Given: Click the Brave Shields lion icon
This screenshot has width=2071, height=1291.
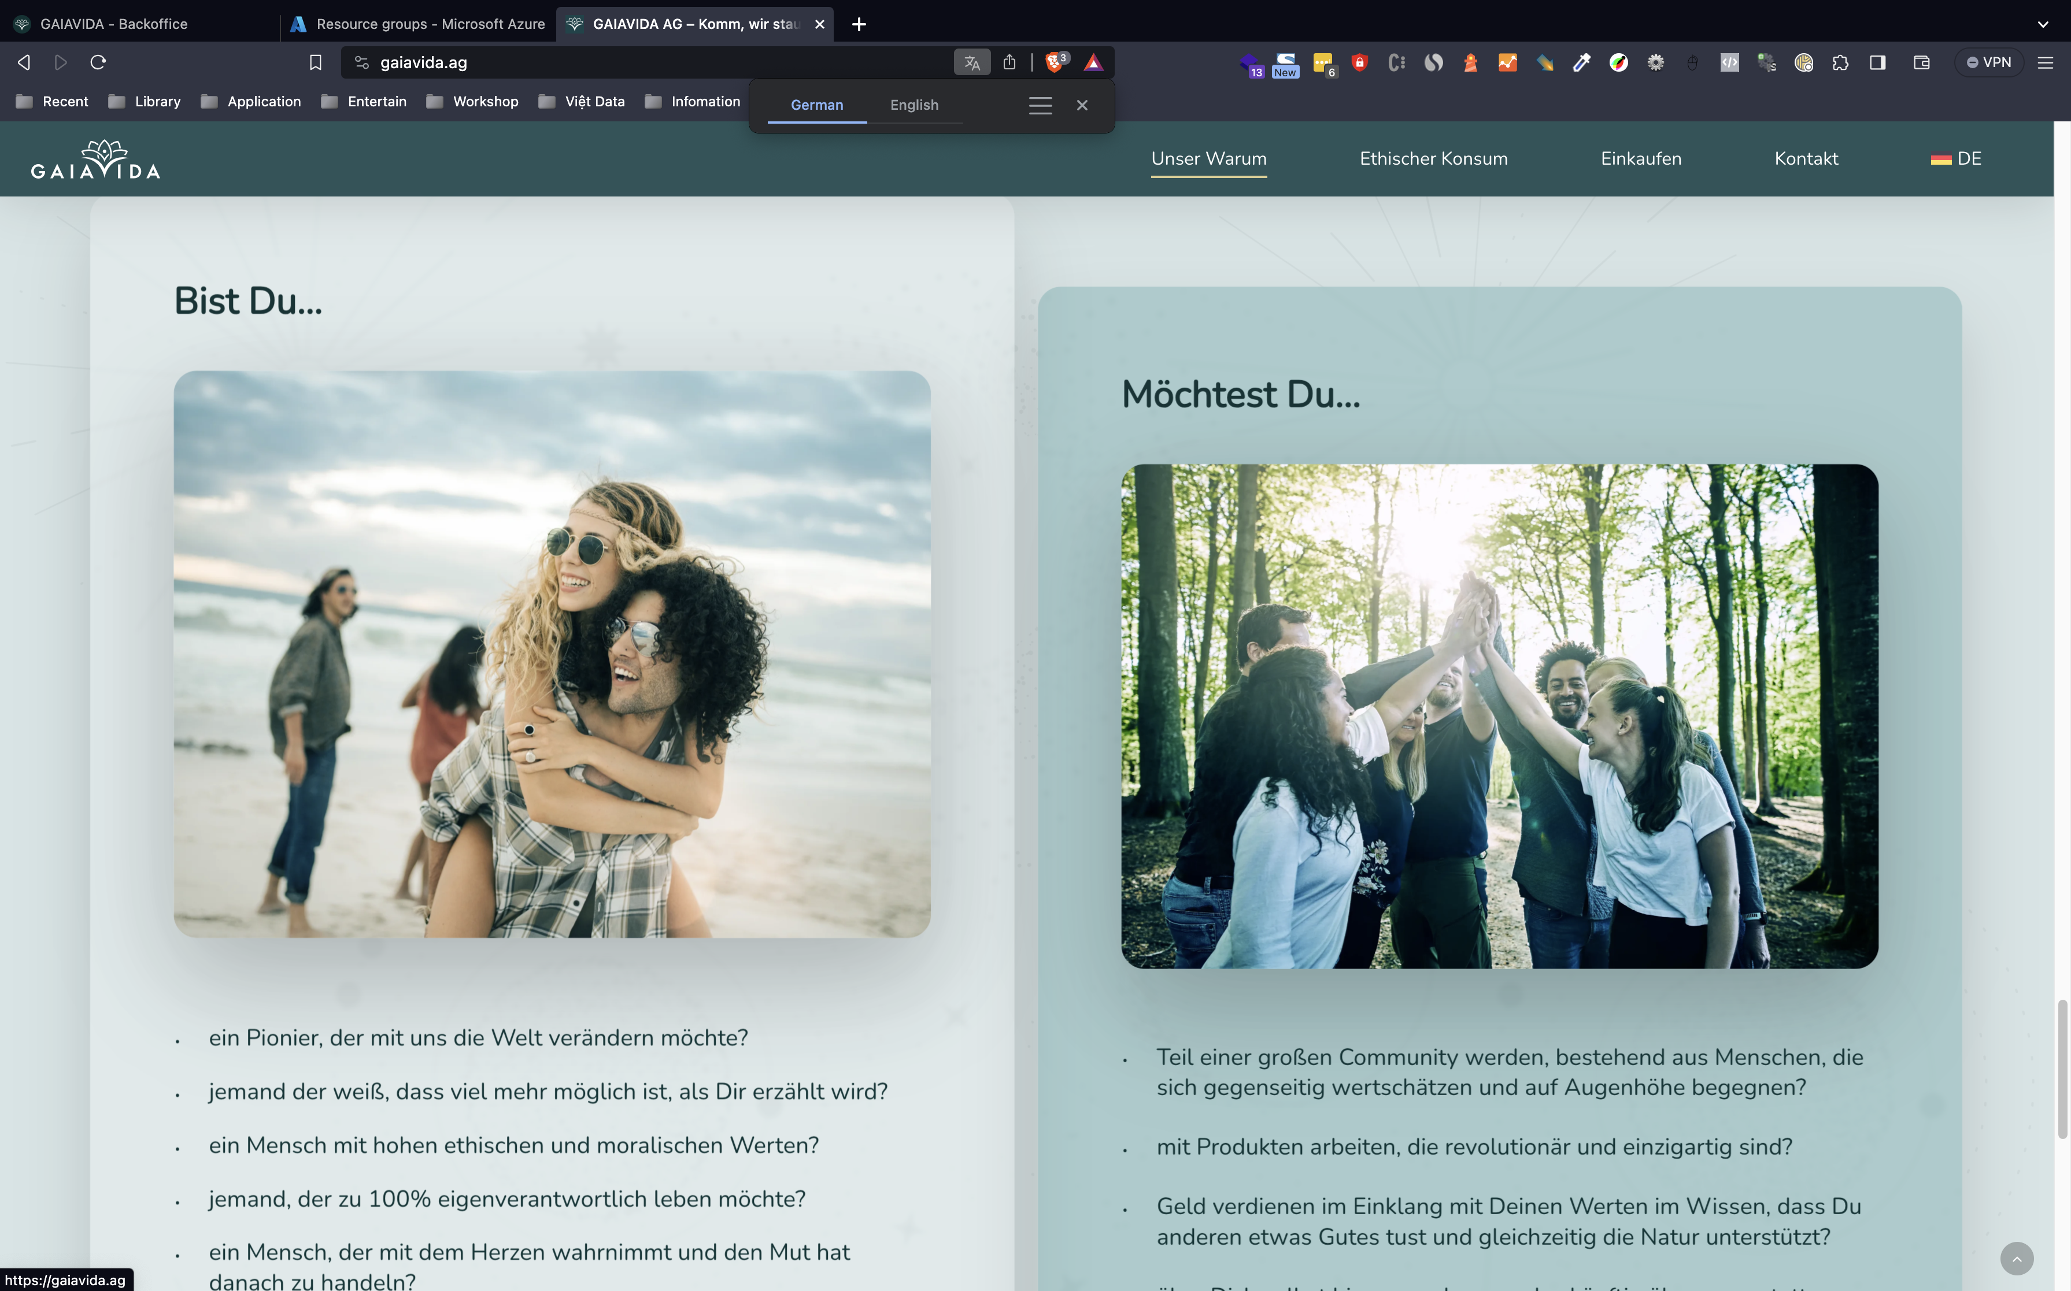Looking at the screenshot, I should click(x=1055, y=62).
